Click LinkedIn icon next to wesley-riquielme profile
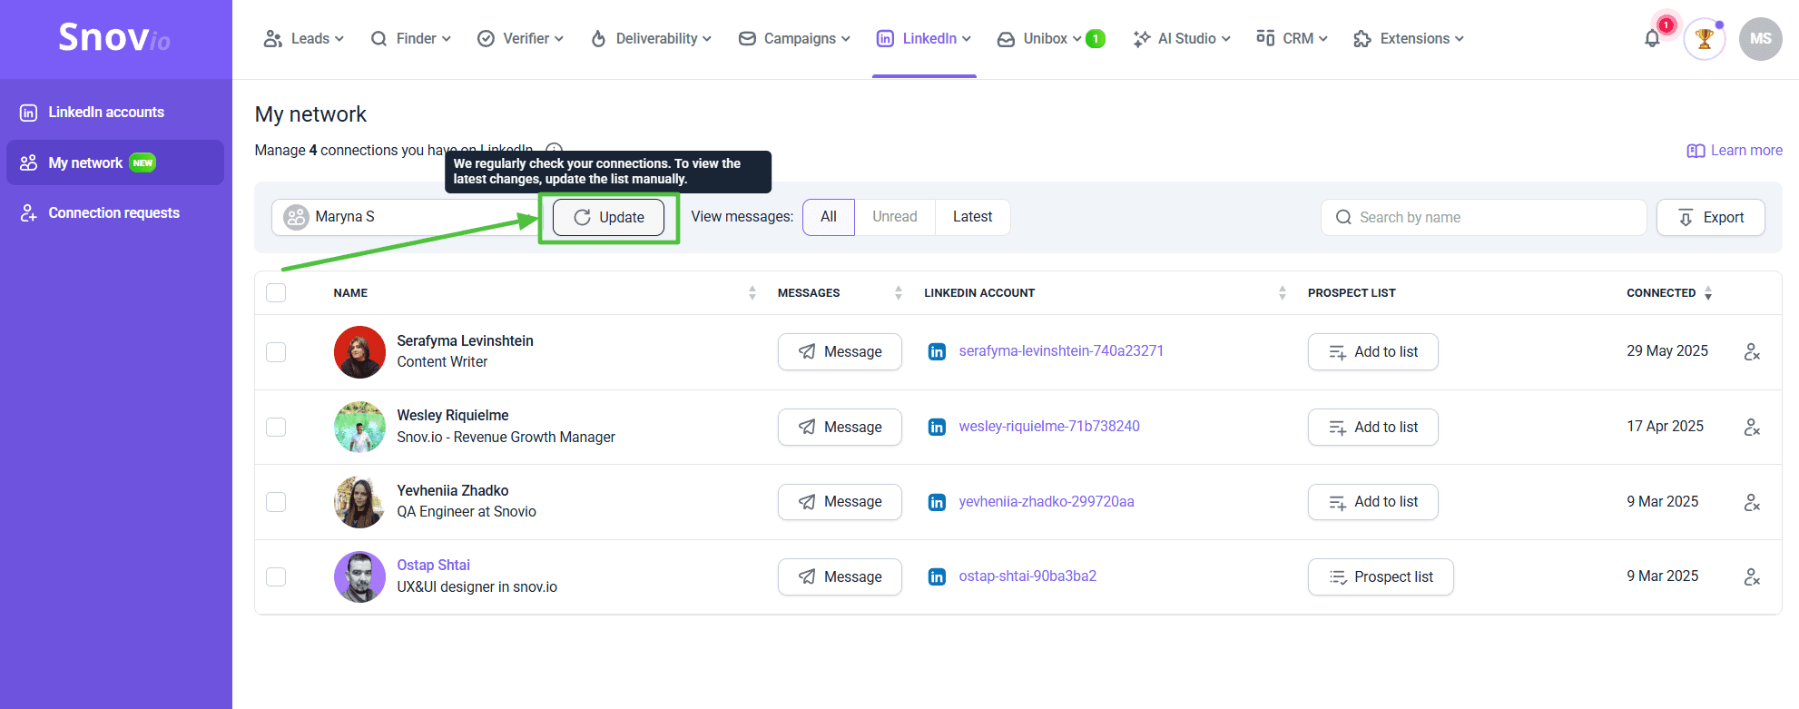The height and width of the screenshot is (709, 1799). coord(937,427)
